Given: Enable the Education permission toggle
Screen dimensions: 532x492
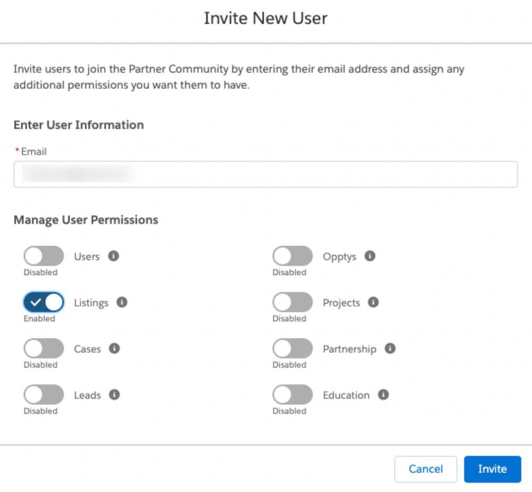Looking at the screenshot, I should point(292,395).
